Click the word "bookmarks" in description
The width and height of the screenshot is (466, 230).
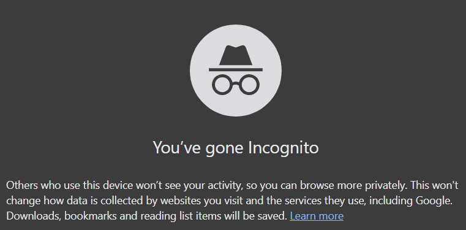[x=91, y=216]
